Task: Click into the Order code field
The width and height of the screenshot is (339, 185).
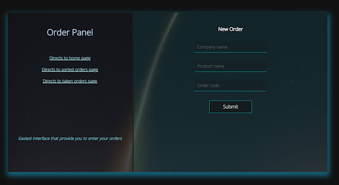Action: 230,86
